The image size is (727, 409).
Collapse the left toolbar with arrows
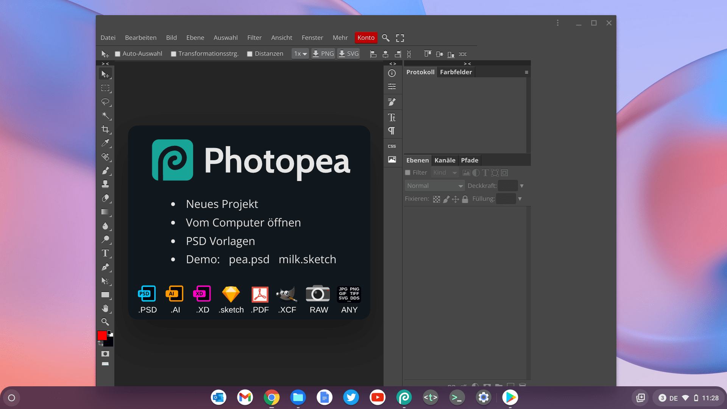tap(105, 64)
